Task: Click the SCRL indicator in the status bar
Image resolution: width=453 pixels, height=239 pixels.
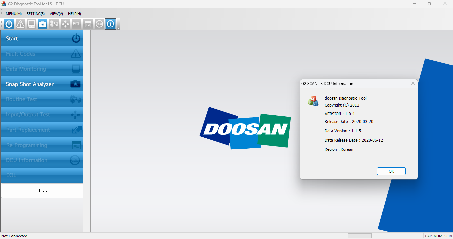Action: click(448, 236)
